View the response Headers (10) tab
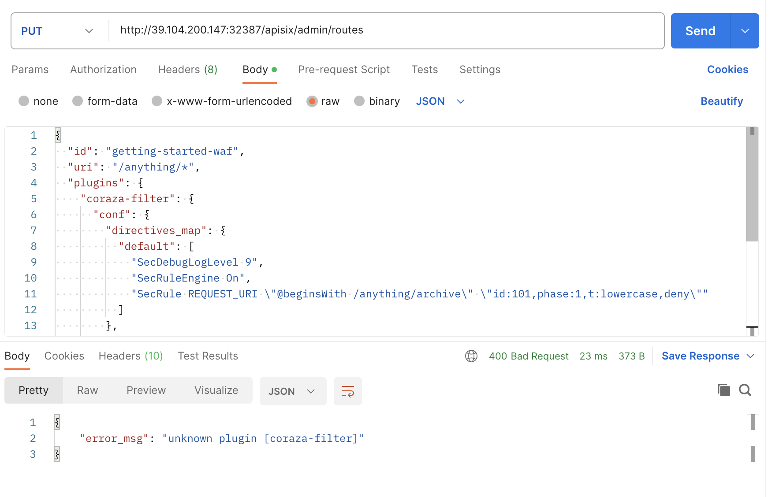 (x=130, y=356)
